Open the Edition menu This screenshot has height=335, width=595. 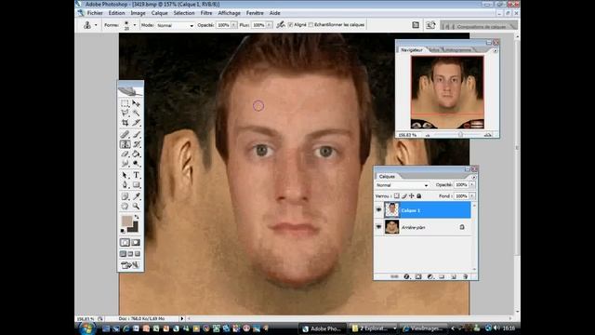pyautogui.click(x=116, y=13)
